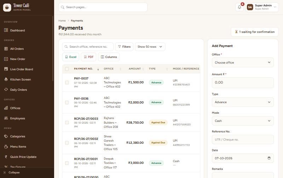Click the Daily Orders refresh icon
This screenshot has height=178, width=283.
pyautogui.click(x=6, y=90)
